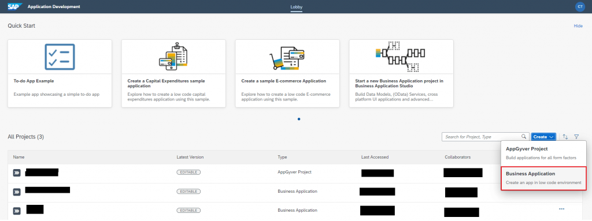Click the AppGyver Project row's project icon
Viewport: 592px width, 221px height.
[17, 173]
